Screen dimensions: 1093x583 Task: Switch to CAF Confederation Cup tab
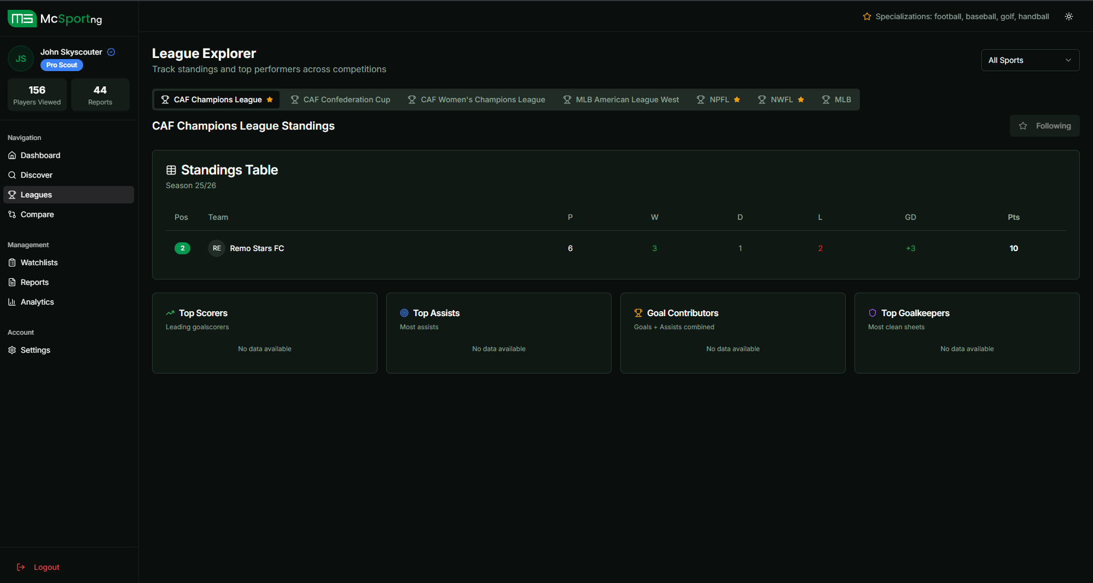[x=340, y=100]
